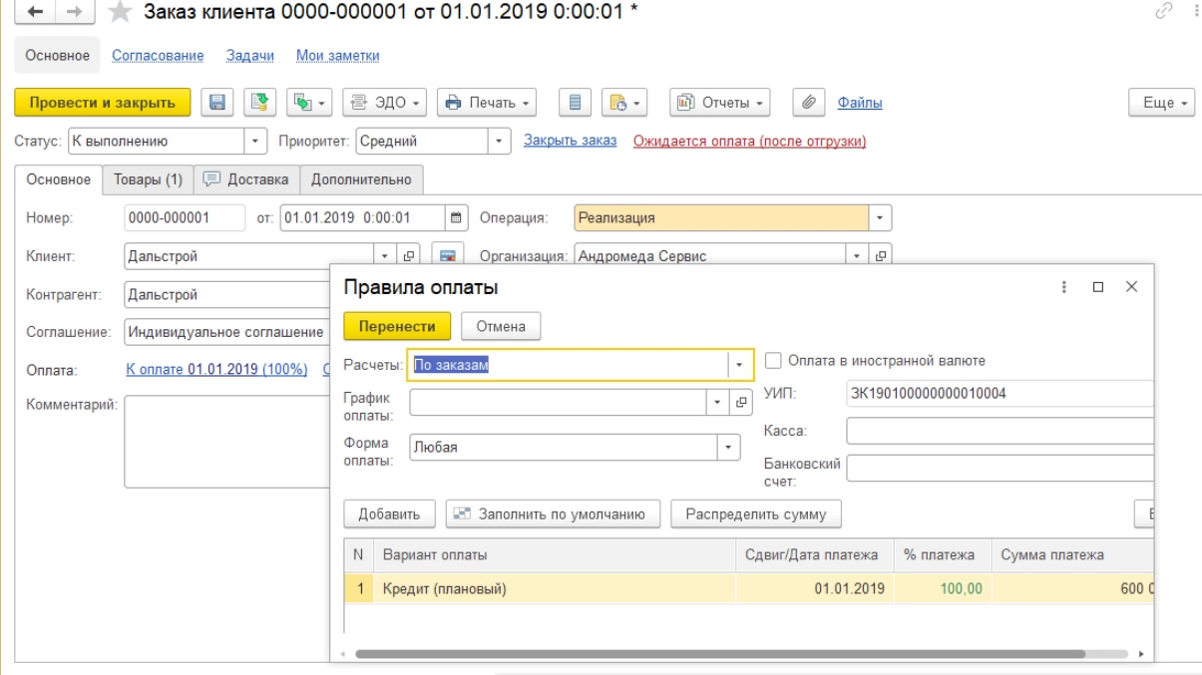This screenshot has width=1202, height=675.
Task: Open calendar picker for order date
Action: 457,217
